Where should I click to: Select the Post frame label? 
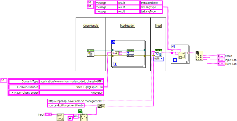[158, 26]
